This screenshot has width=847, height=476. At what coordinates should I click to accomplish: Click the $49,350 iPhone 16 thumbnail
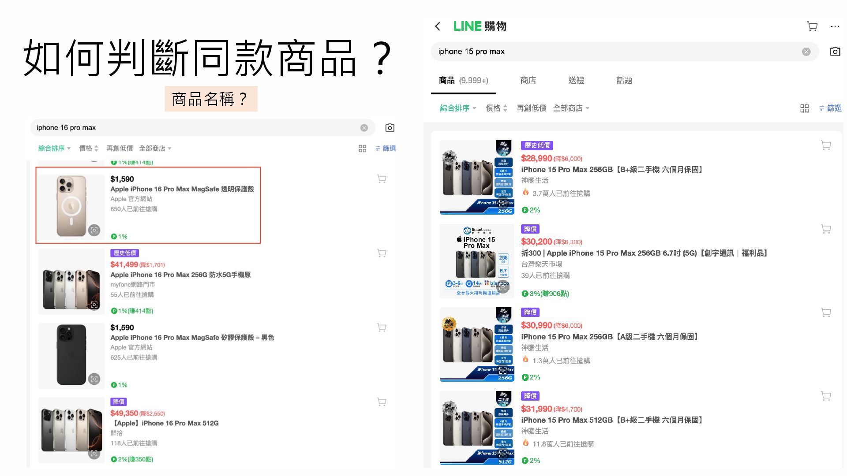(x=71, y=430)
